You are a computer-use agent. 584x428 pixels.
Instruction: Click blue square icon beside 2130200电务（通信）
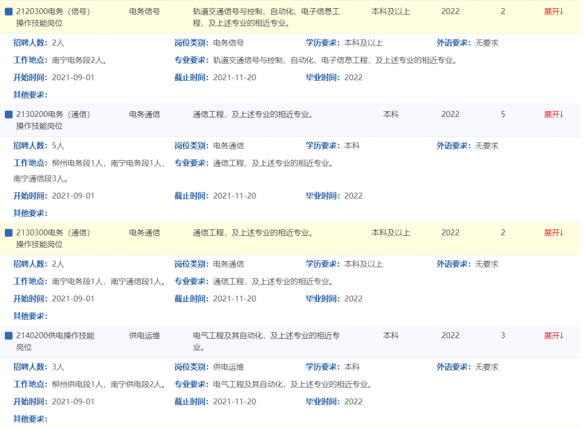(9, 114)
